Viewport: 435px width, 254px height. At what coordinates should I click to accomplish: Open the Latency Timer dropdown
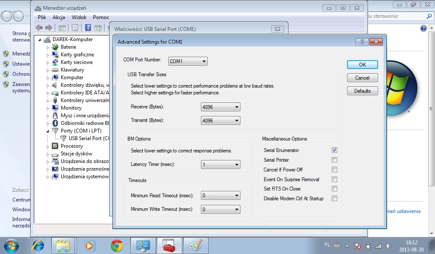pos(220,164)
